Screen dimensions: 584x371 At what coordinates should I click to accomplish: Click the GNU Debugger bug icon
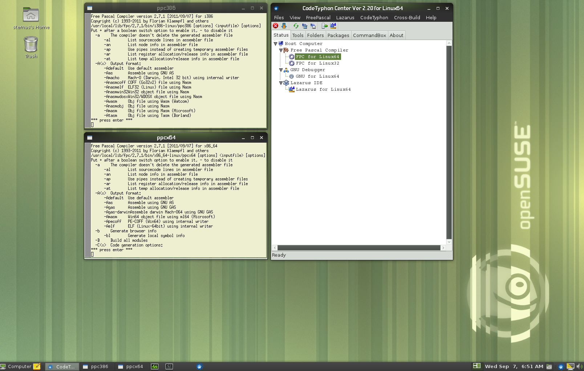click(x=286, y=70)
